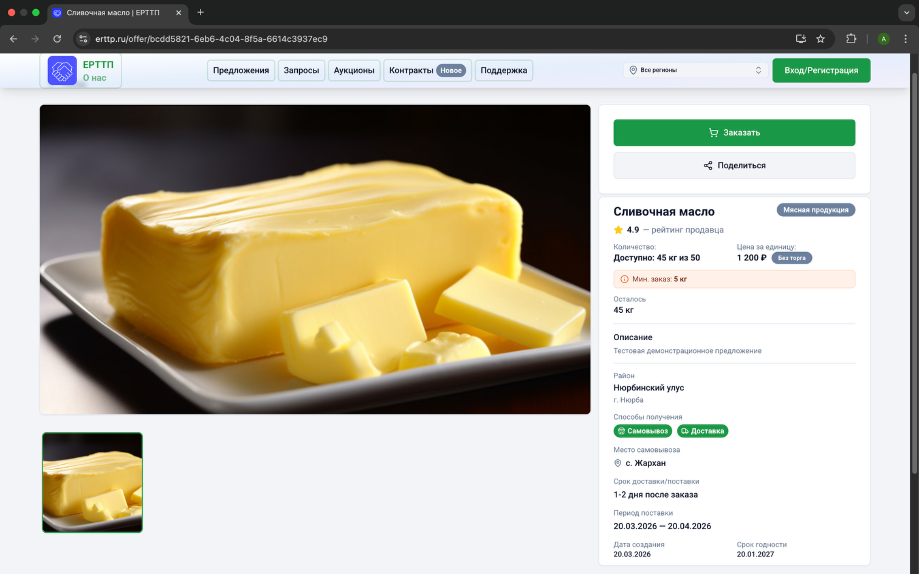The image size is (919, 574).
Task: Click the Вход/Регистрация button
Action: coord(821,70)
